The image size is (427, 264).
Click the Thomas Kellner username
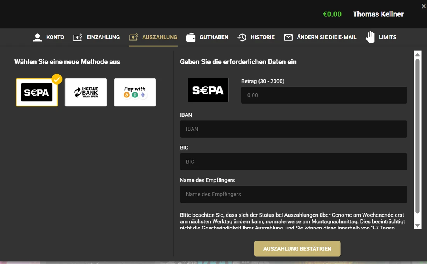[378, 14]
